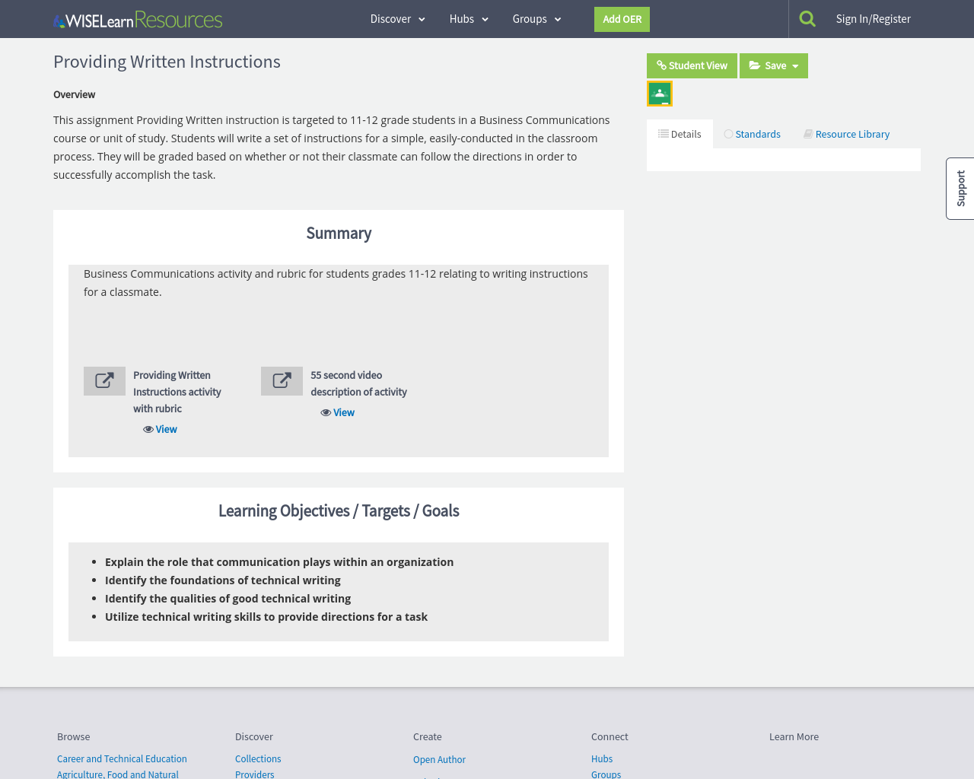Screen dimensions: 974x779
Task: Click the search magnifier icon
Action: [x=807, y=19]
